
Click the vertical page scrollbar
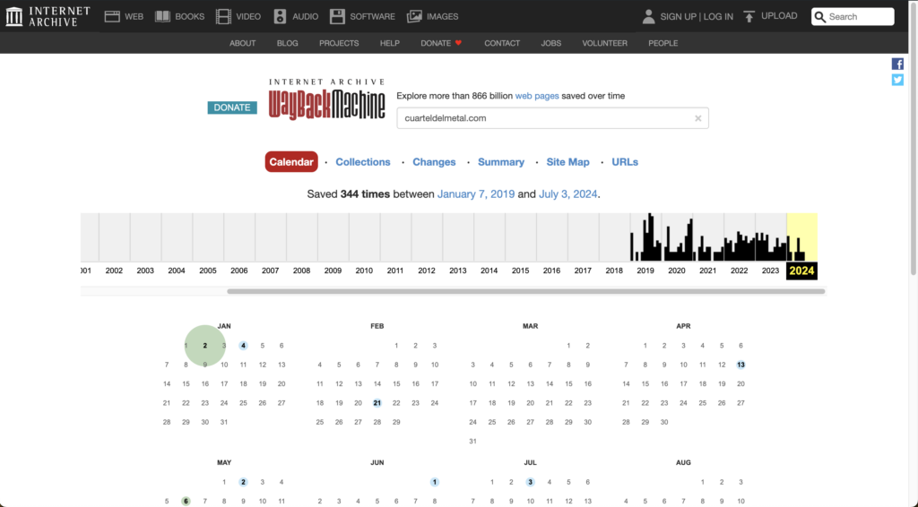[914, 139]
